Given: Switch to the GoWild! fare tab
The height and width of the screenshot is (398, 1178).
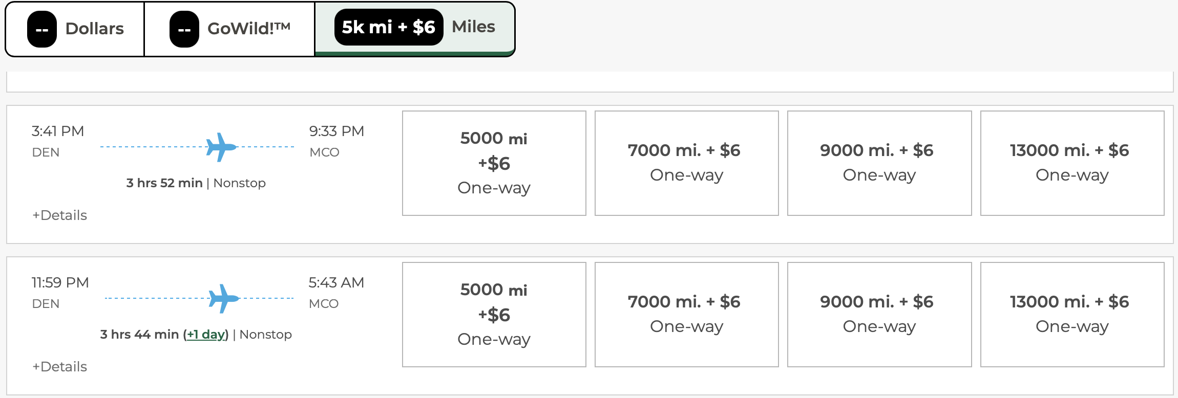Looking at the screenshot, I should click(x=229, y=29).
